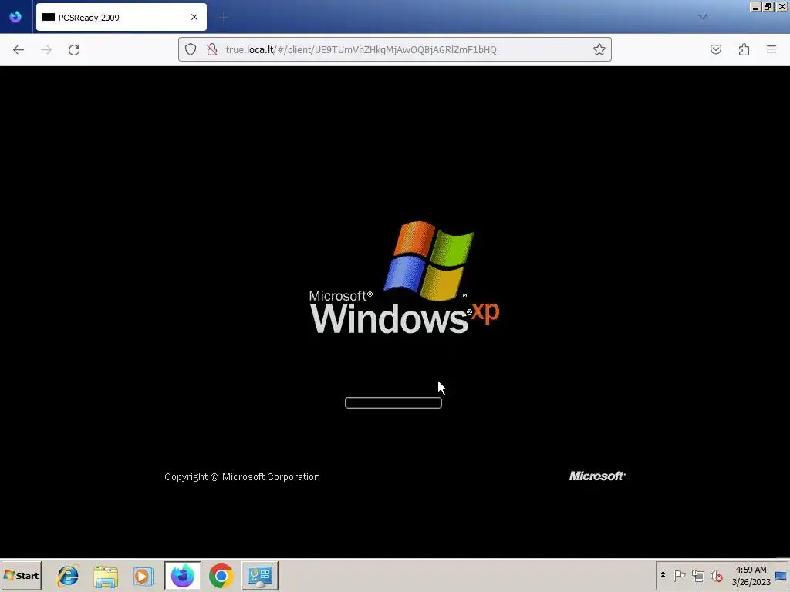Open the Extensions puzzle icon
The image size is (790, 592).
pos(744,49)
